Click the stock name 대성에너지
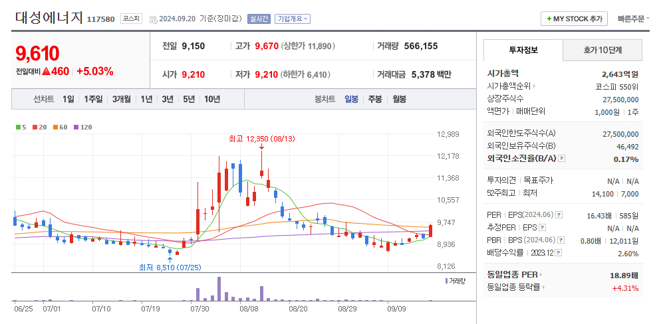Image resolution: width=665 pixels, height=324 pixels. pos(49,18)
